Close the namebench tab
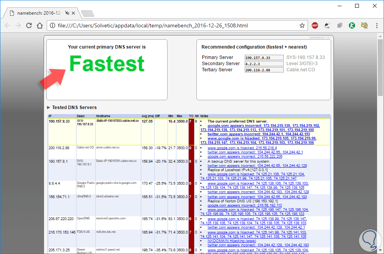The width and height of the screenshot is (384, 254). [73, 13]
